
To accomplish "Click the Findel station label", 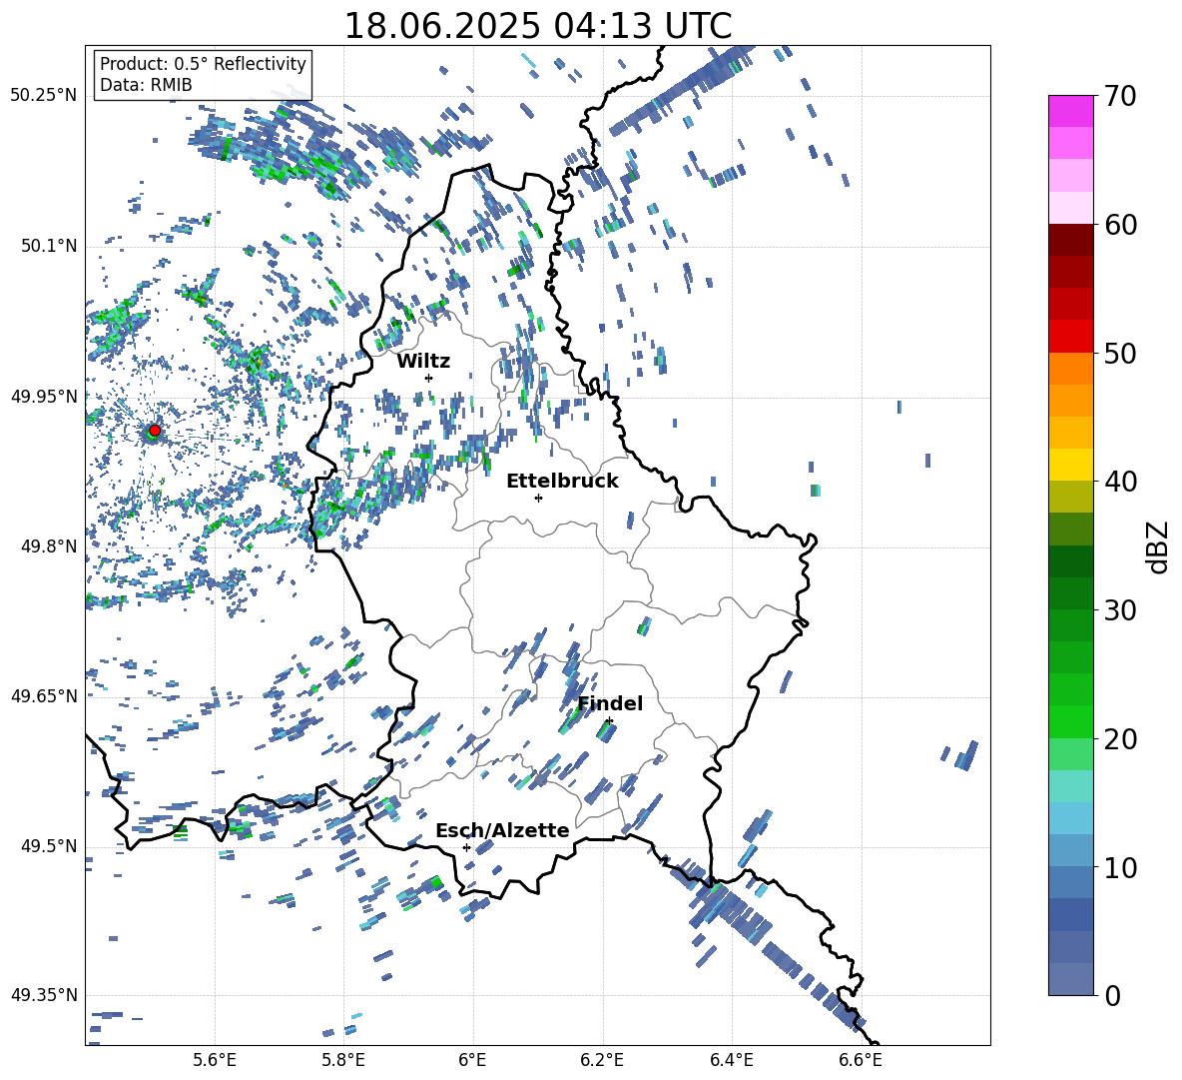I will click(x=610, y=703).
